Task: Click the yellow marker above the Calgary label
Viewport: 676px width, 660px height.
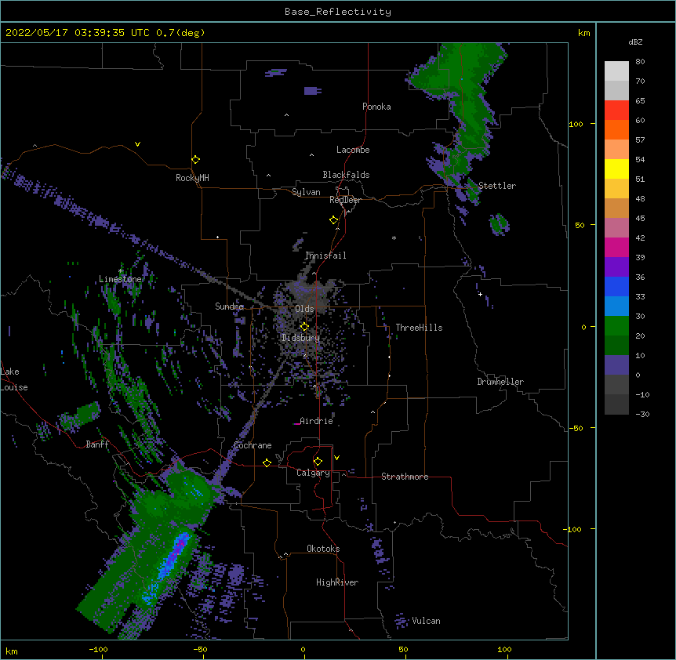Action: coord(318,462)
